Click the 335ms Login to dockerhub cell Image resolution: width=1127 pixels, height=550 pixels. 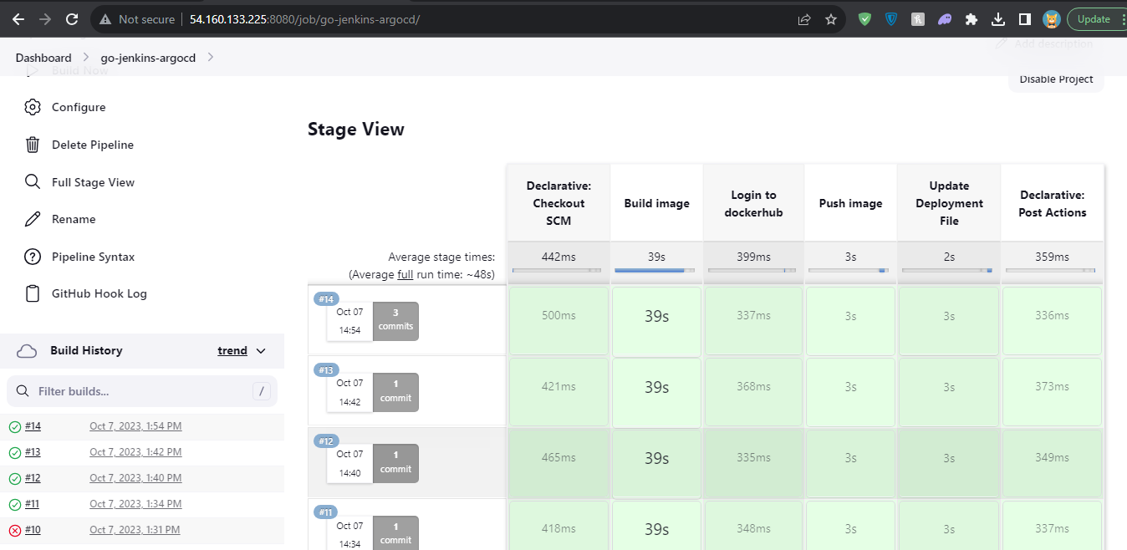(753, 464)
